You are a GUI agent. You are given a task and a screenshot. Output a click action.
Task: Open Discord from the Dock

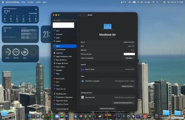pyautogui.click(x=57, y=116)
